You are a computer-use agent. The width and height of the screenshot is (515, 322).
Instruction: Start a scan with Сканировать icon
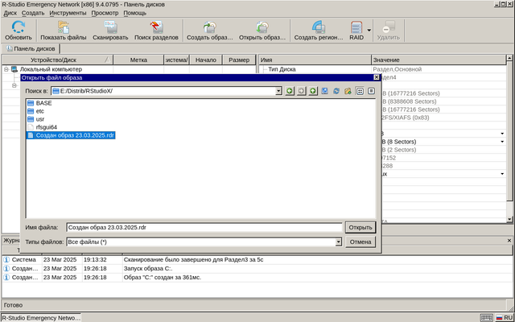click(x=110, y=27)
